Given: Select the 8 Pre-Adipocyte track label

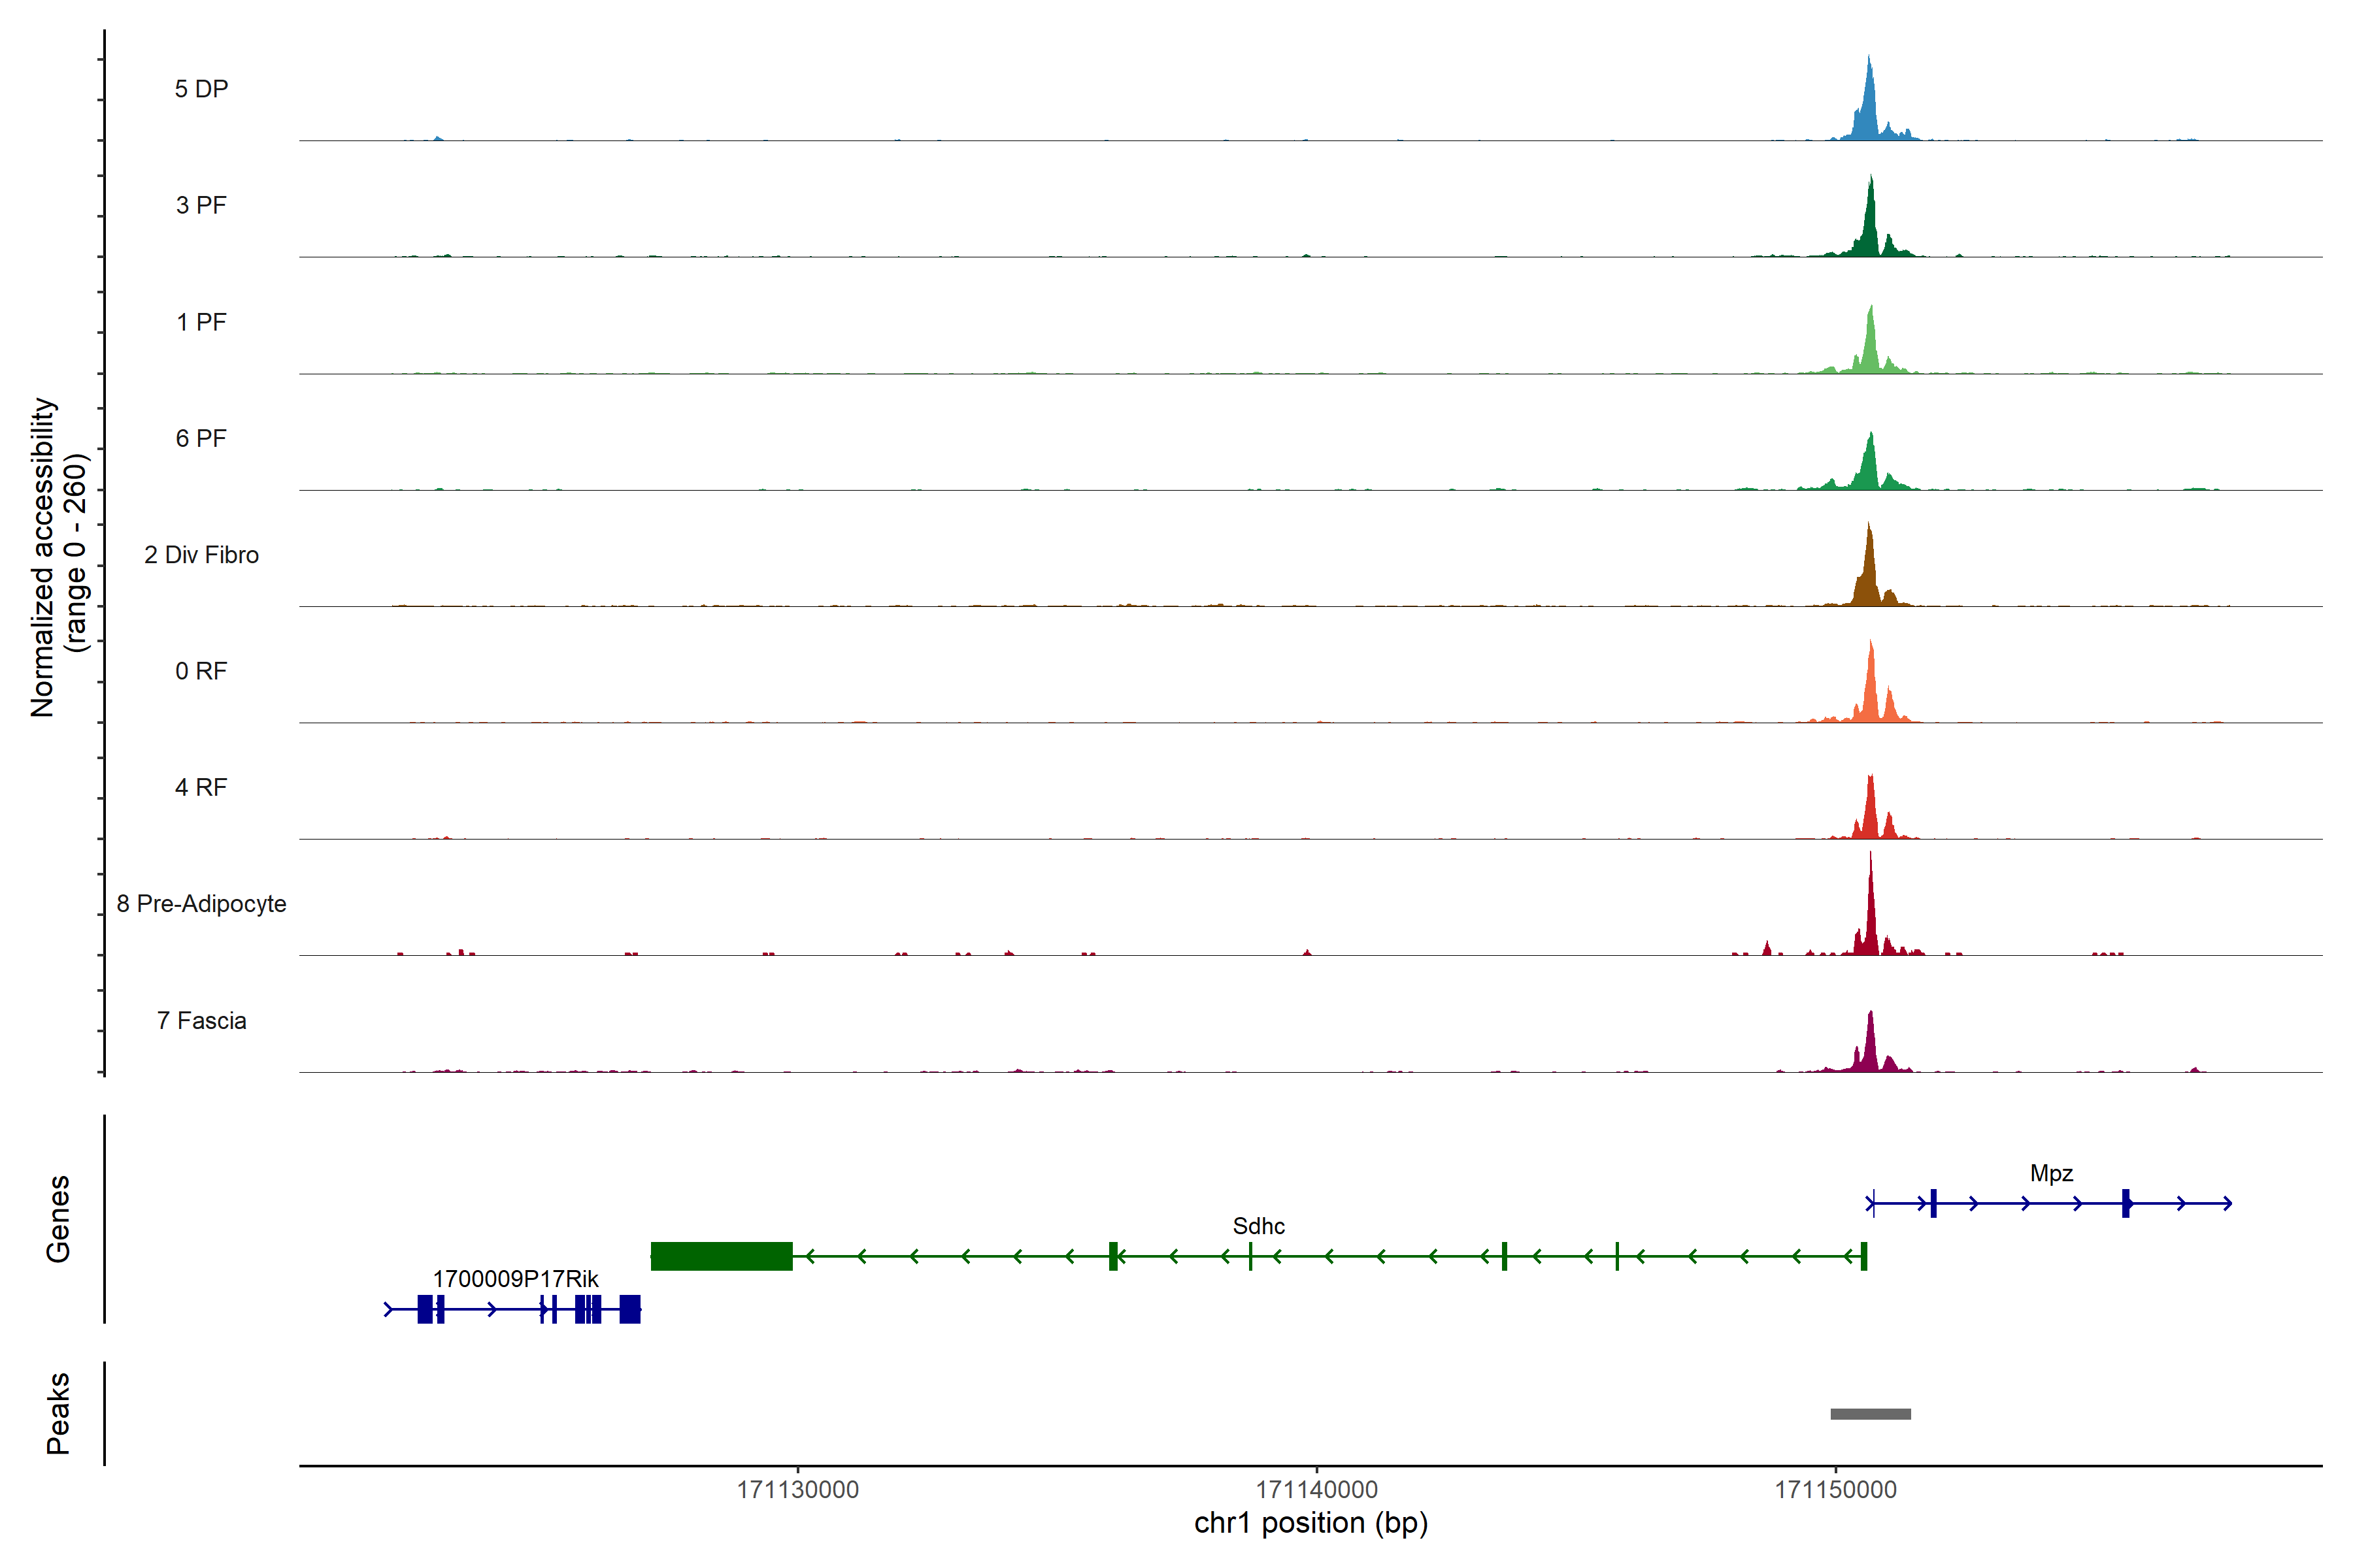Looking at the screenshot, I should pyautogui.click(x=201, y=904).
